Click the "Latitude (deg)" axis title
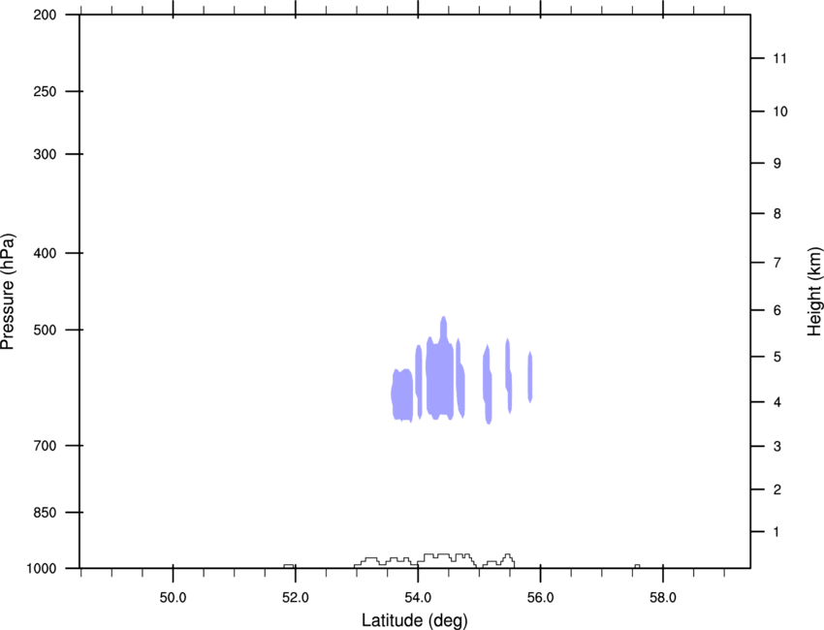The image size is (824, 630). tap(415, 620)
